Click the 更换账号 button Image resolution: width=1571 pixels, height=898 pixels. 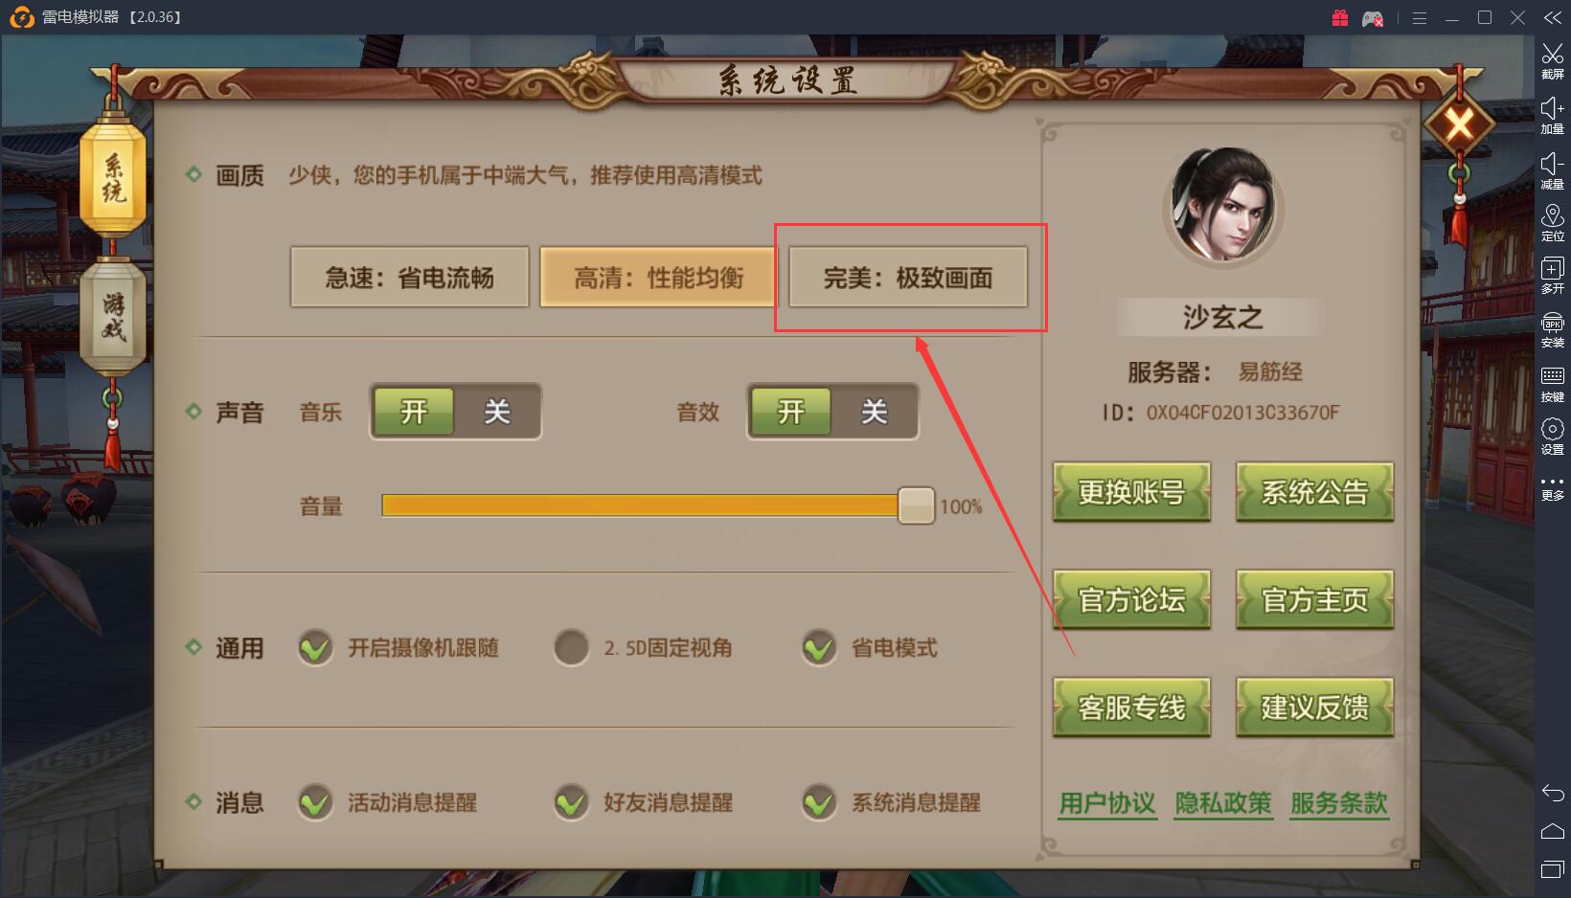coord(1131,492)
